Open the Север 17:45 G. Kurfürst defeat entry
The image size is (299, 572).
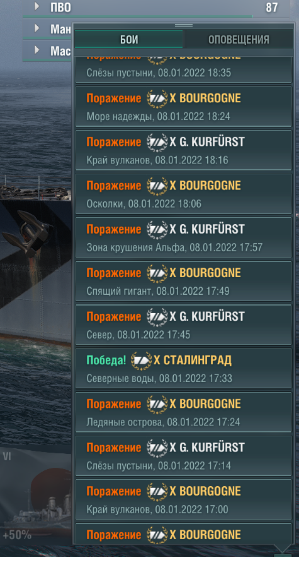[x=183, y=325]
